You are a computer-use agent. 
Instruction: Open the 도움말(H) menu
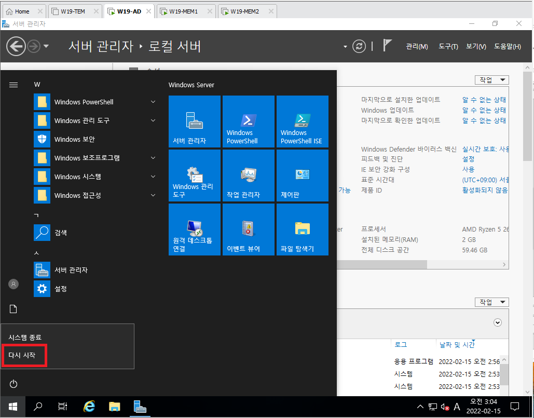(x=508, y=47)
